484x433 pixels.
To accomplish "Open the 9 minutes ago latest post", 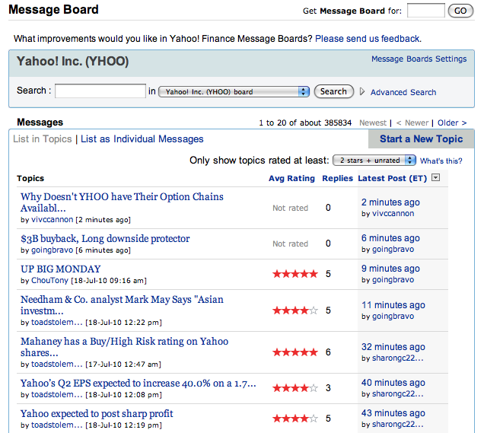I will click(x=390, y=269).
